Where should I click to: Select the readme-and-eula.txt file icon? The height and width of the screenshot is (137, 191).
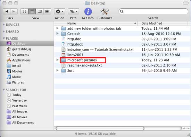click(x=64, y=65)
